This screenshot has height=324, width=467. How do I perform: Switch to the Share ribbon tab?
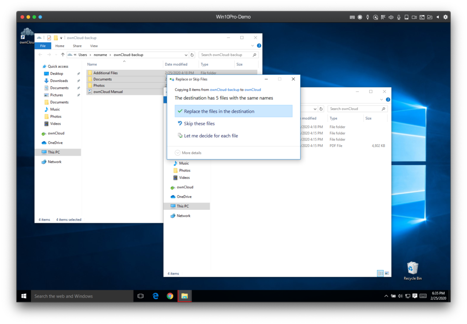click(77, 46)
